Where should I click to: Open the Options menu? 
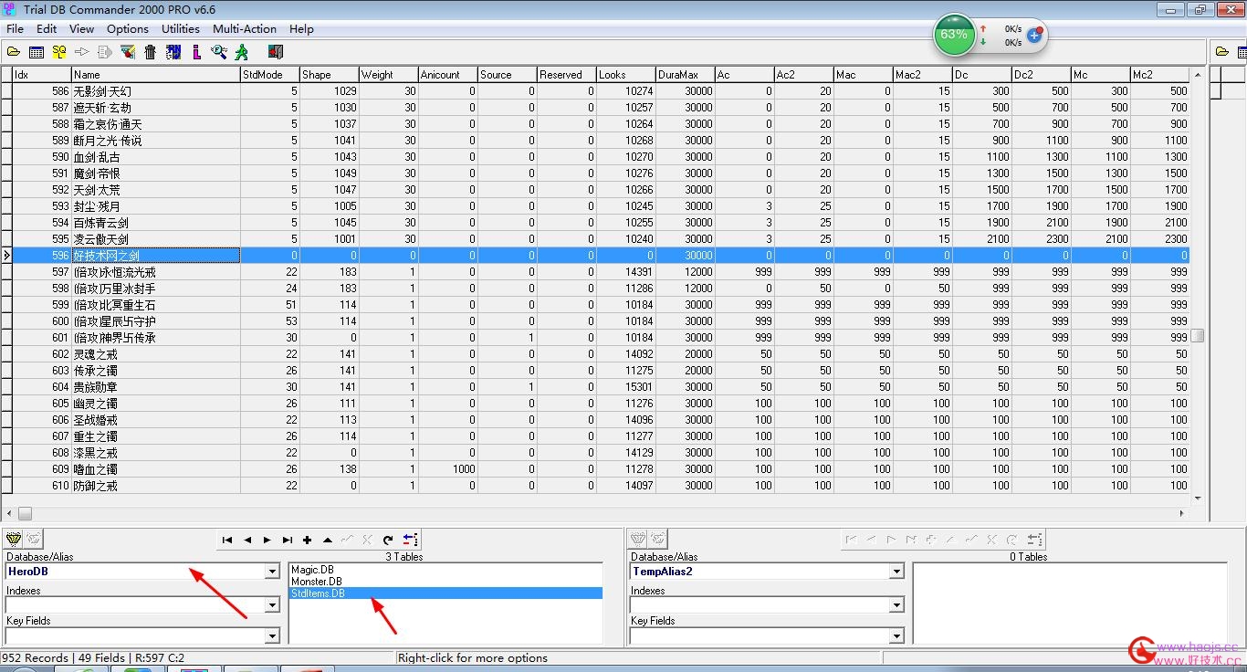(128, 29)
